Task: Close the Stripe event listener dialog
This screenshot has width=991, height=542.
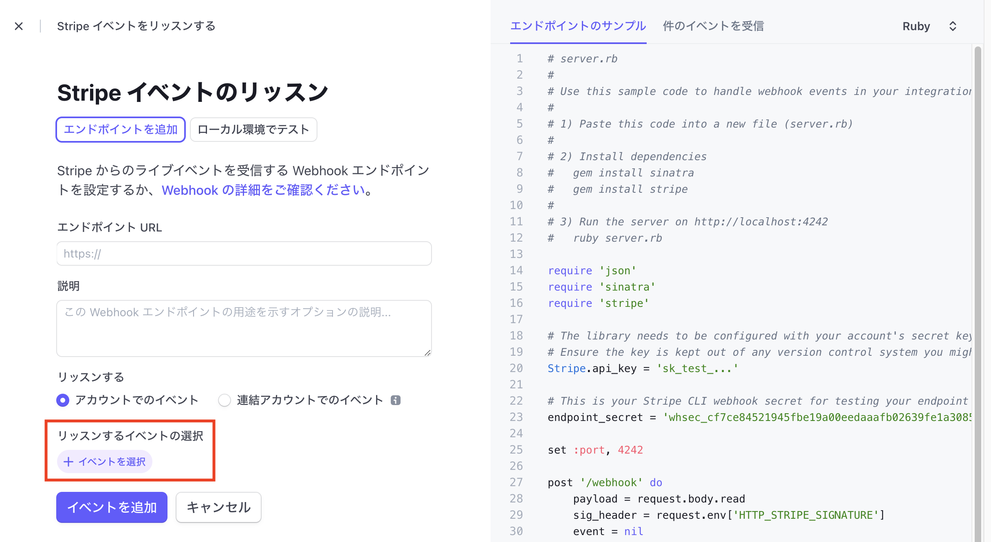Action: 19,26
